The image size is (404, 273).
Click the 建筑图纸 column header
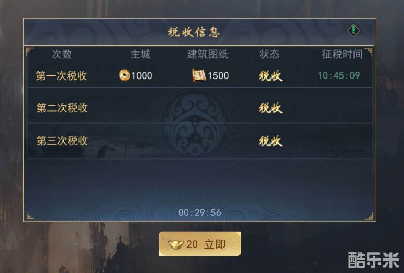[x=208, y=54]
